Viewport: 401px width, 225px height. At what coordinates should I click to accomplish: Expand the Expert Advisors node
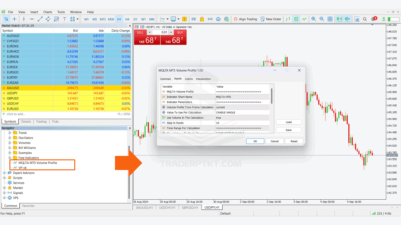(4, 173)
